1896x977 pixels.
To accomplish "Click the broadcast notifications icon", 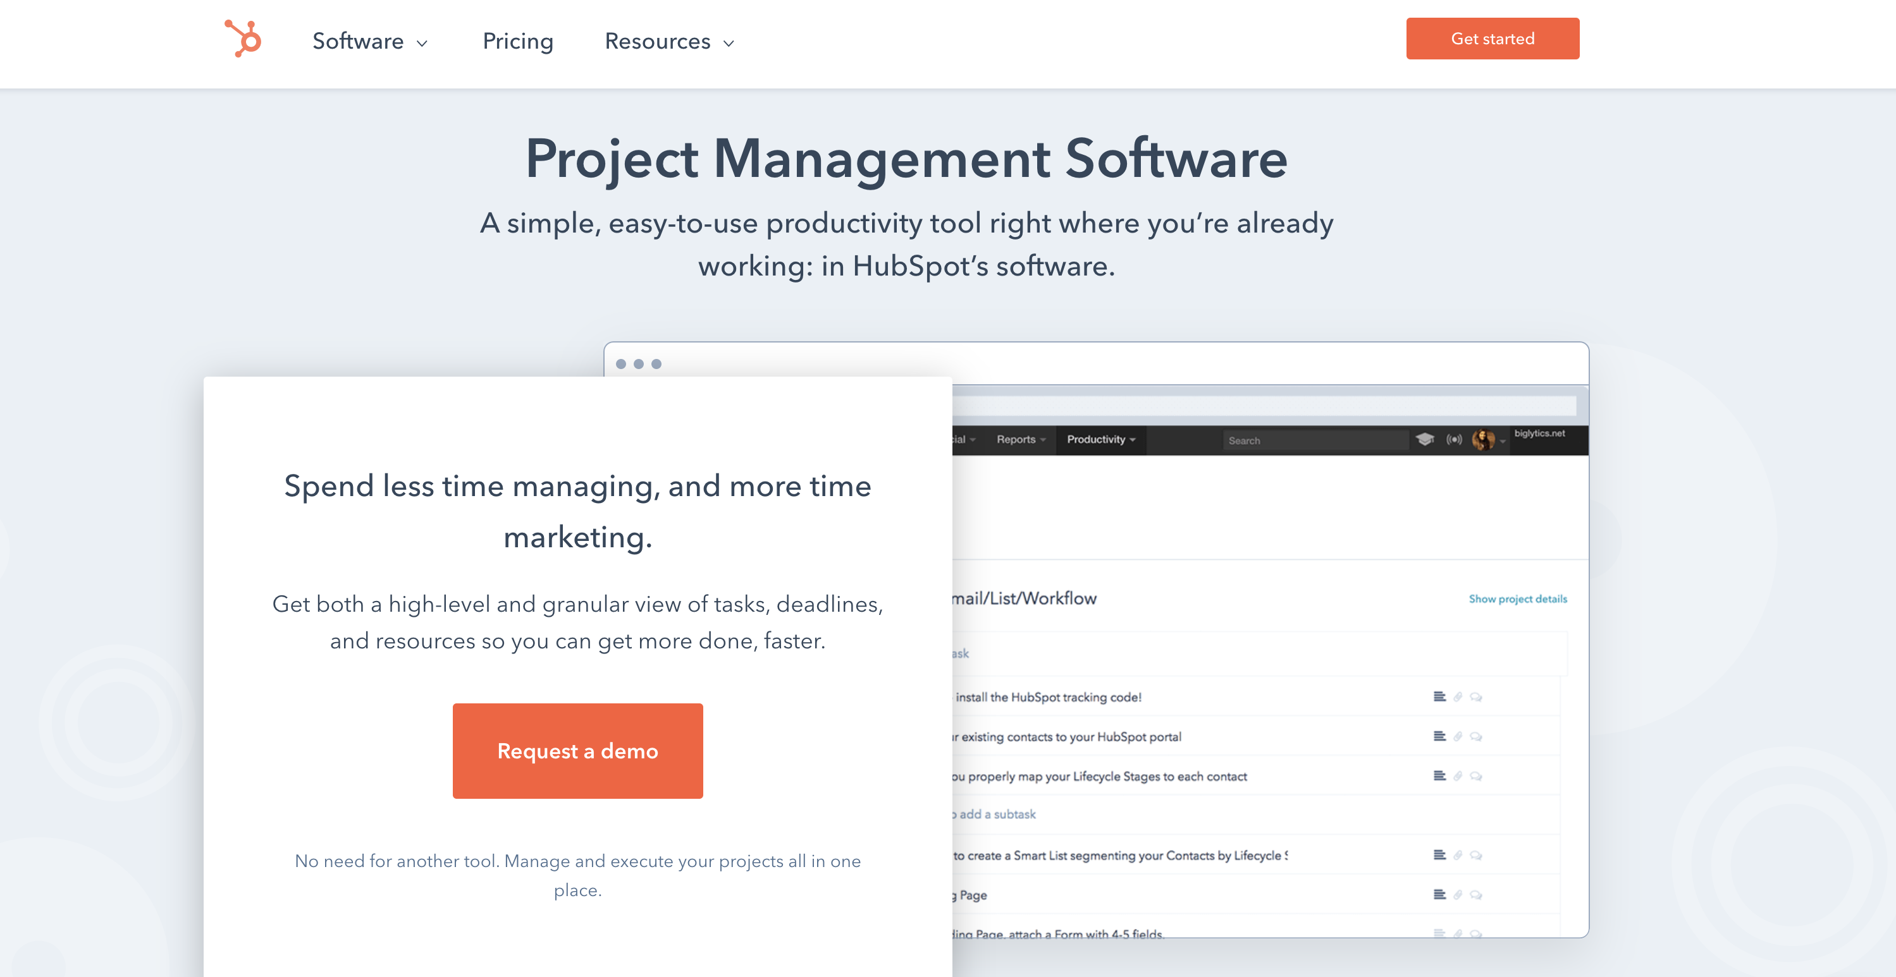I will pos(1454,439).
